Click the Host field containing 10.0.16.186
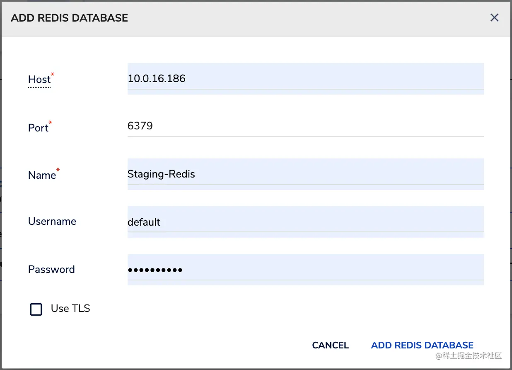 [305, 78]
